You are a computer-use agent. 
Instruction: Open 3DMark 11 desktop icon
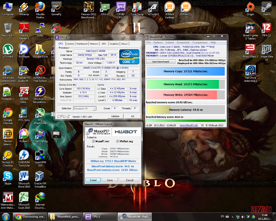[x=186, y=9]
